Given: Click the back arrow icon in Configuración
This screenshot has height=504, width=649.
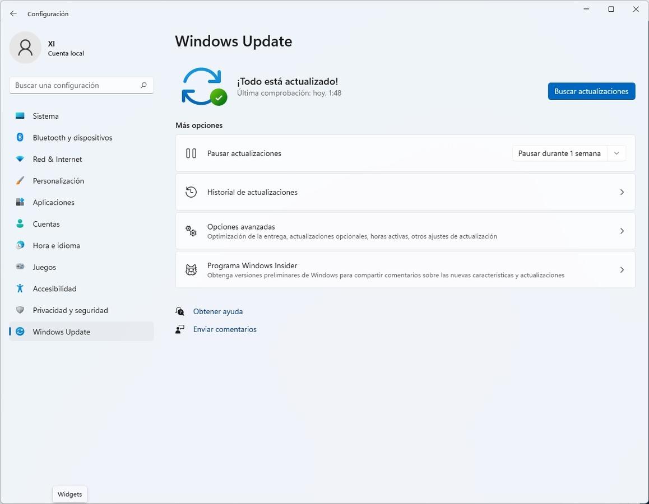Looking at the screenshot, I should [13, 13].
